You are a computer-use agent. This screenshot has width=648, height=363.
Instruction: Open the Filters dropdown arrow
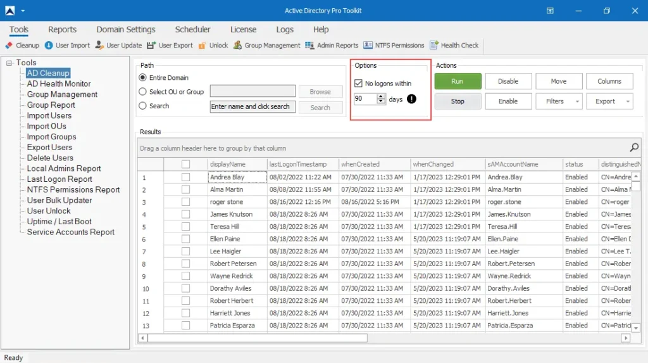577,101
